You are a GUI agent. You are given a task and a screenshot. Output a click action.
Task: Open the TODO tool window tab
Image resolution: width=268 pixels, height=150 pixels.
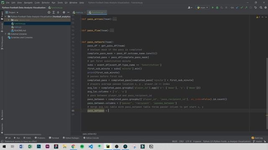(27, 138)
